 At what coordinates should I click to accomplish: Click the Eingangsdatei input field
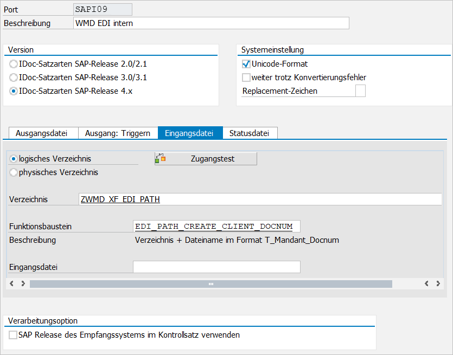coord(216,267)
